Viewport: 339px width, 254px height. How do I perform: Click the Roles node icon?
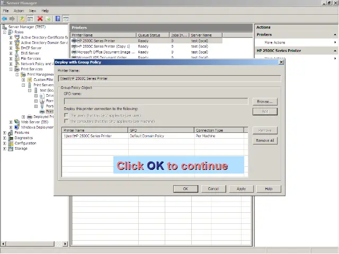click(11, 32)
